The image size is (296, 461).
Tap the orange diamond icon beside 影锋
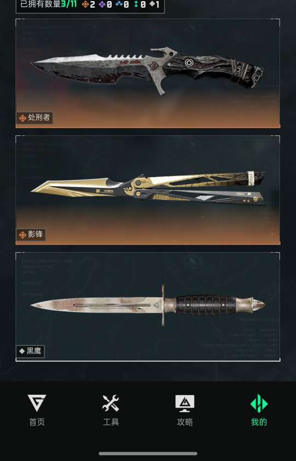(22, 235)
